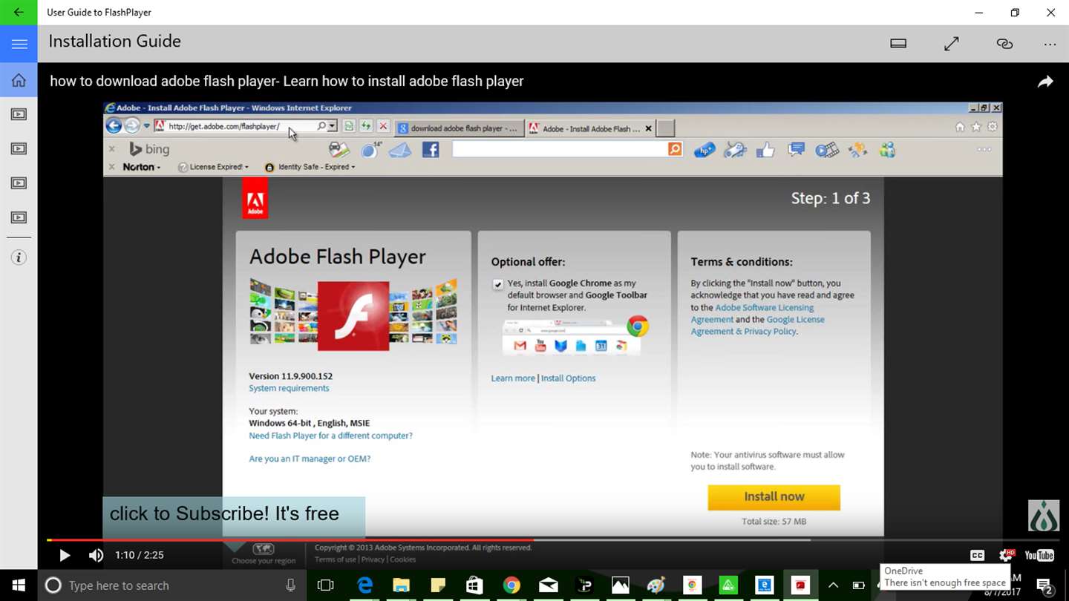Image resolution: width=1069 pixels, height=601 pixels.
Task: Click the Internet Explorer home icon
Action: (x=960, y=127)
